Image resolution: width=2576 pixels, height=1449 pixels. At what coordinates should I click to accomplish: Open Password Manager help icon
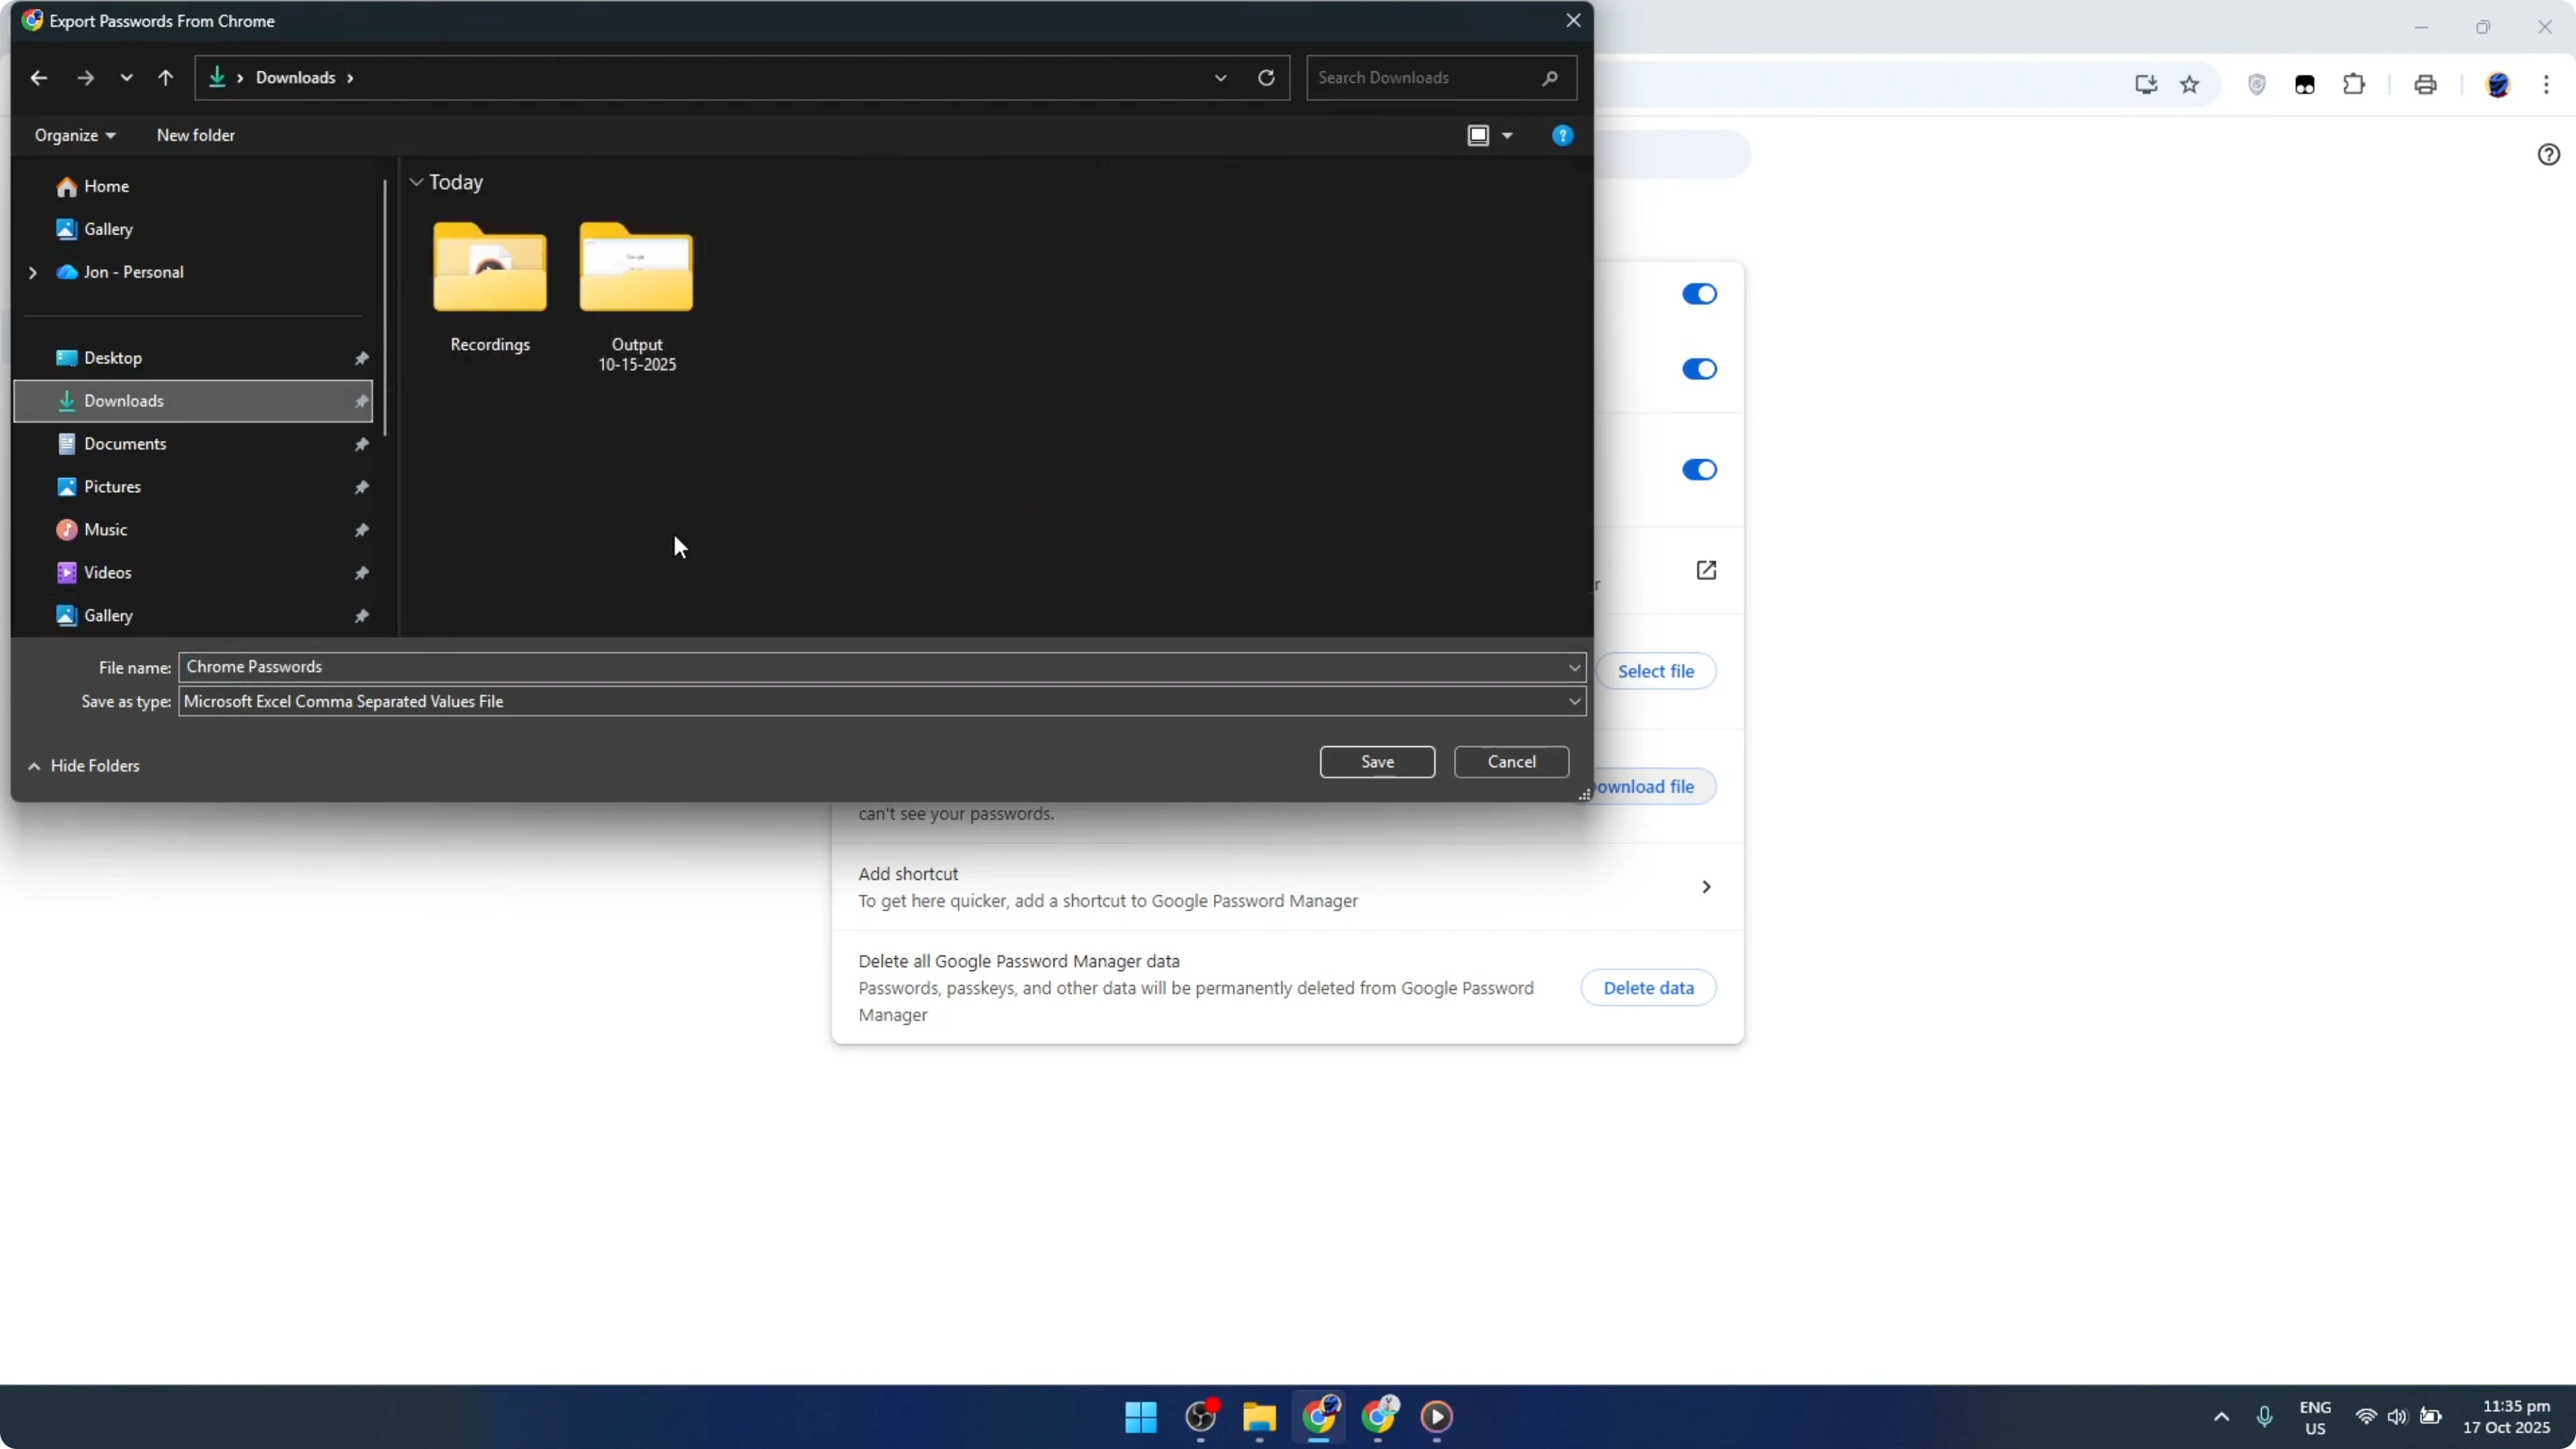(2548, 154)
